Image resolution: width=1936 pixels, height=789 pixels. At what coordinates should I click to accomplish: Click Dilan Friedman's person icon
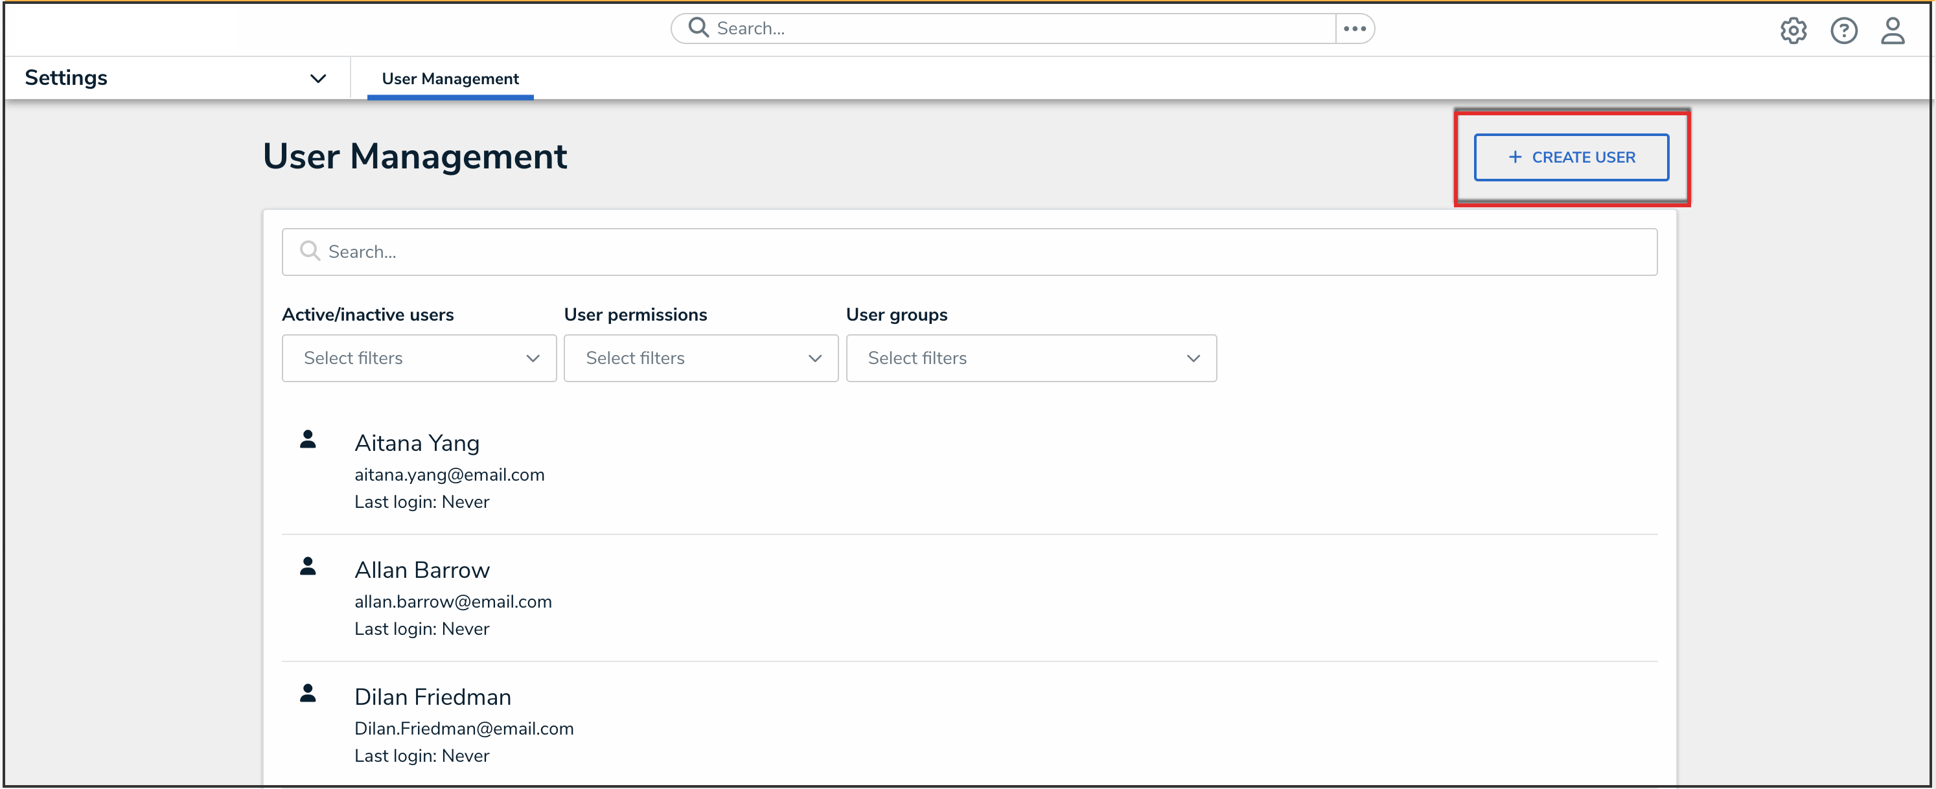pyautogui.click(x=308, y=694)
